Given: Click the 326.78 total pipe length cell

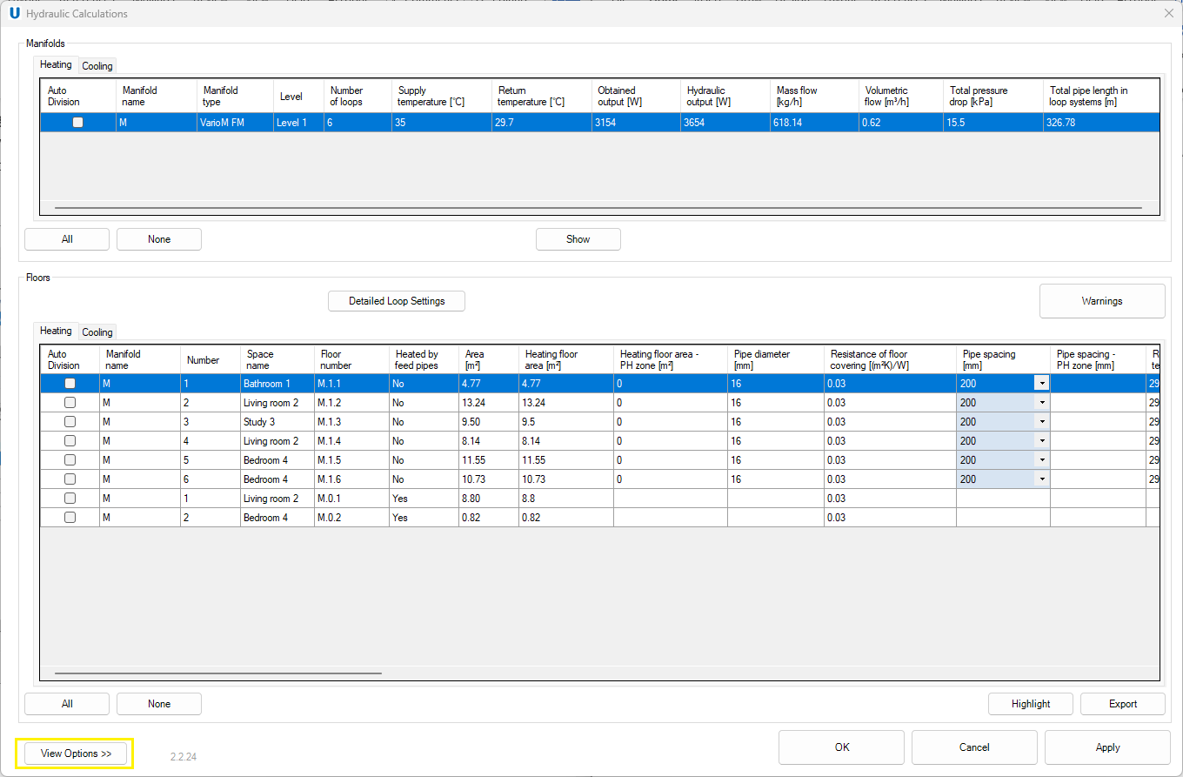Looking at the screenshot, I should coord(1101,123).
